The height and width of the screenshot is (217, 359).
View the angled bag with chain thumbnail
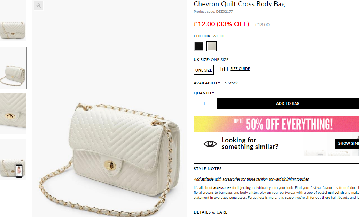tap(13, 68)
